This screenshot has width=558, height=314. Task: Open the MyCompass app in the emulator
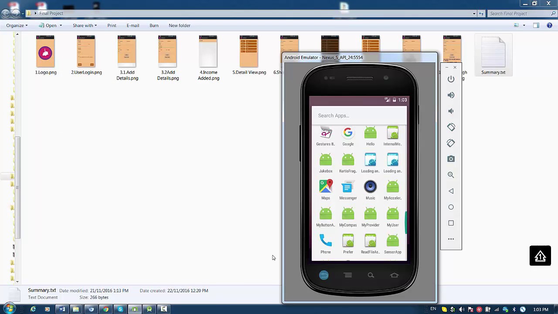[348, 217]
